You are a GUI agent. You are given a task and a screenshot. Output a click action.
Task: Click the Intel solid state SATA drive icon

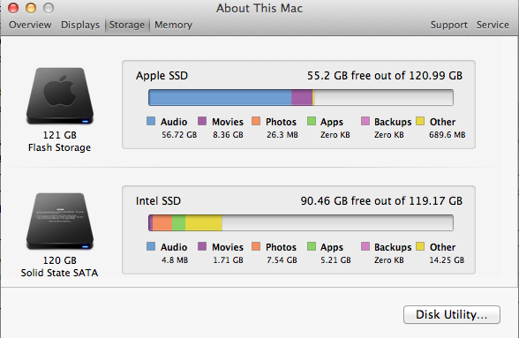point(60,222)
